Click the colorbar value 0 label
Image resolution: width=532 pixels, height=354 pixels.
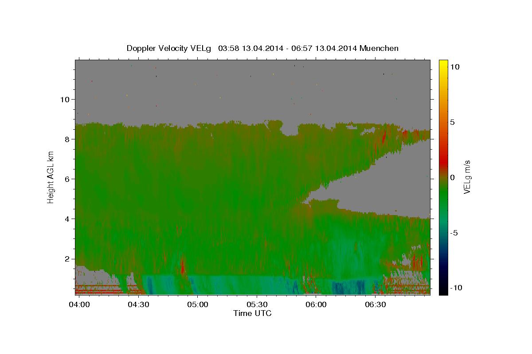[x=452, y=177]
